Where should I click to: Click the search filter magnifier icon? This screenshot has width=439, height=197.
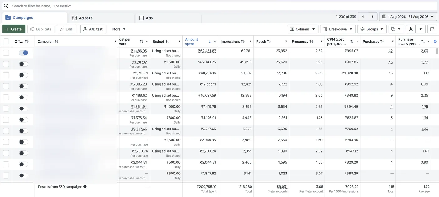point(6,6)
